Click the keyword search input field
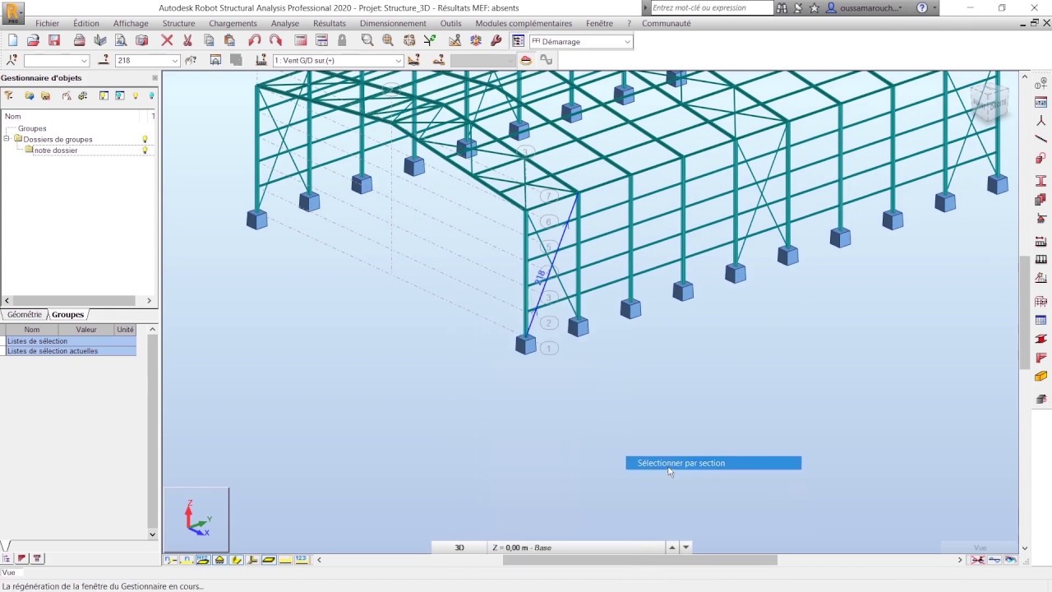Viewport: 1052px width, 592px height. [712, 8]
